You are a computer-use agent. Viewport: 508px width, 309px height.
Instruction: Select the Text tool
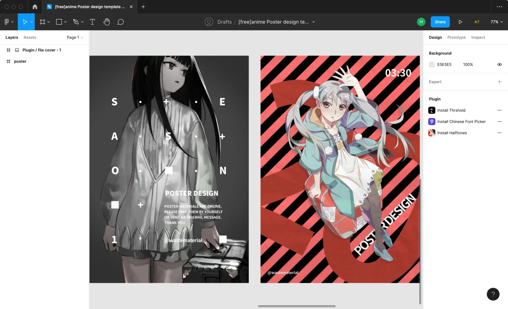click(x=92, y=22)
